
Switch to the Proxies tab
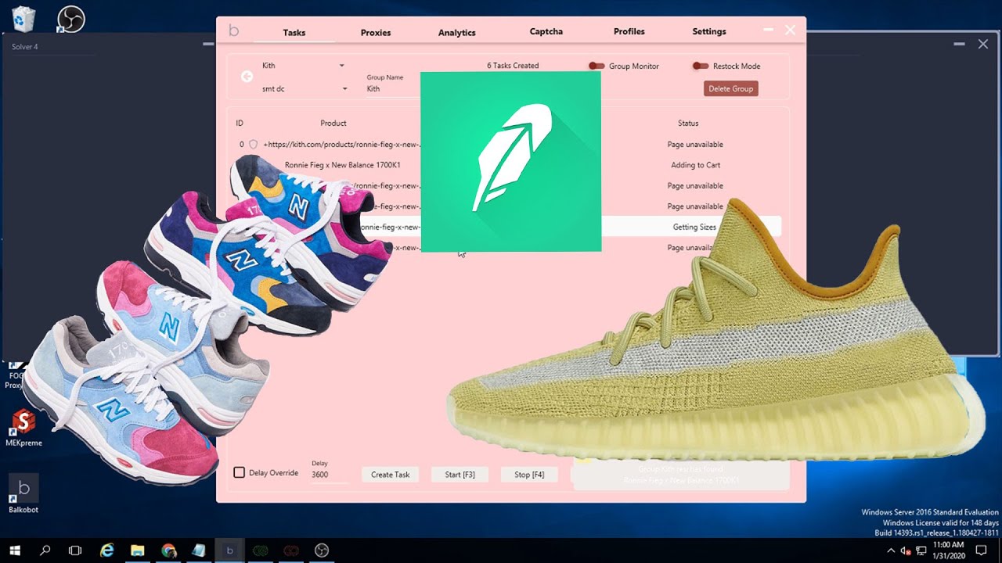point(376,33)
